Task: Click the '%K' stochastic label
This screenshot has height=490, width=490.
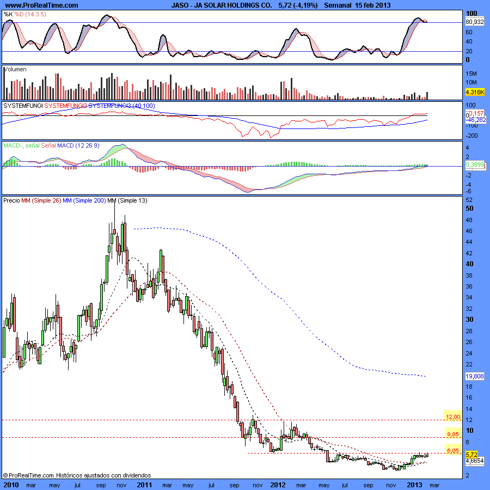Action: click(8, 14)
